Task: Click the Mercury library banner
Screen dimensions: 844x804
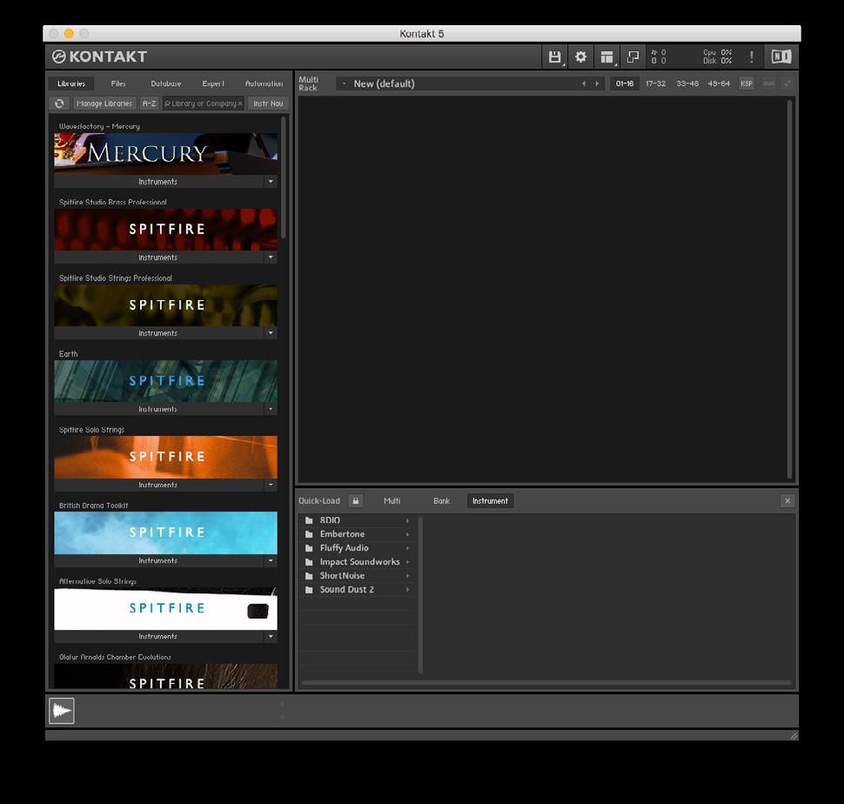Action: [166, 154]
